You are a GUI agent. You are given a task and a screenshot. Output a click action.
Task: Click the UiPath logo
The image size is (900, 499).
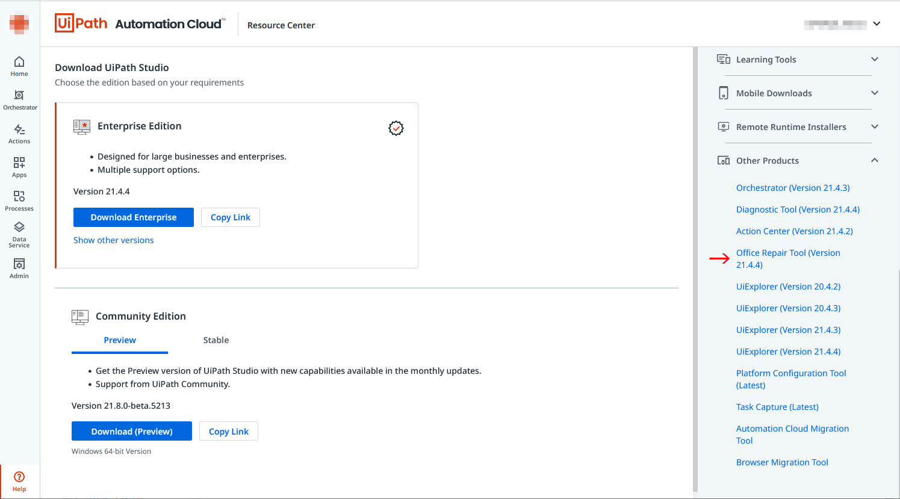[x=81, y=23]
